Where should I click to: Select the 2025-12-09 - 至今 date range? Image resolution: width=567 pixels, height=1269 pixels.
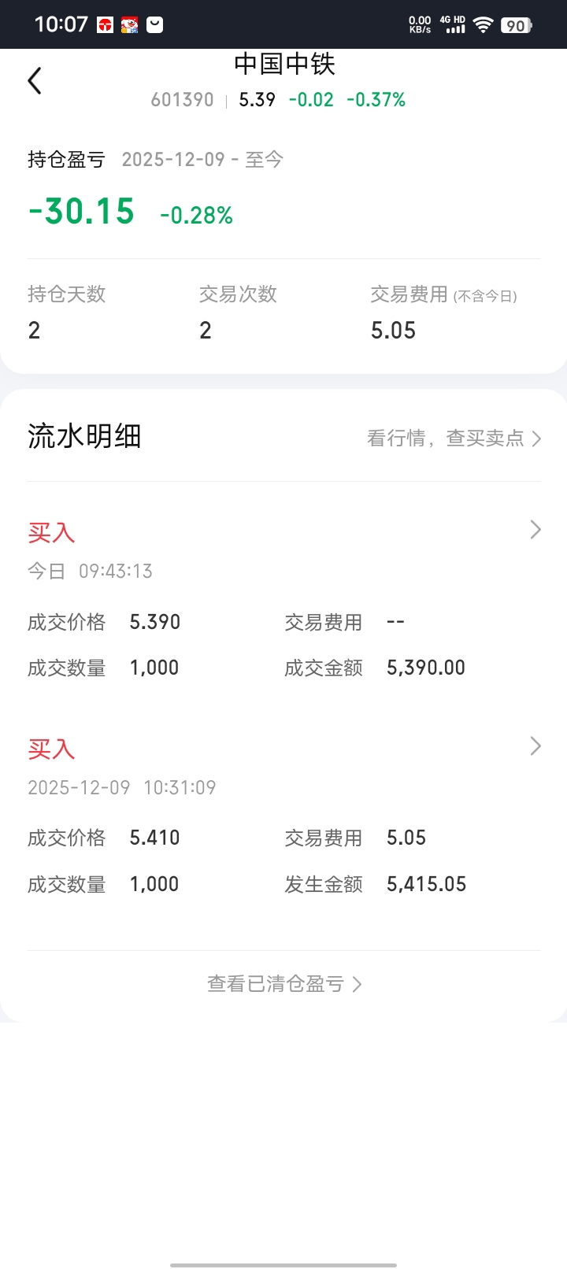tap(202, 160)
